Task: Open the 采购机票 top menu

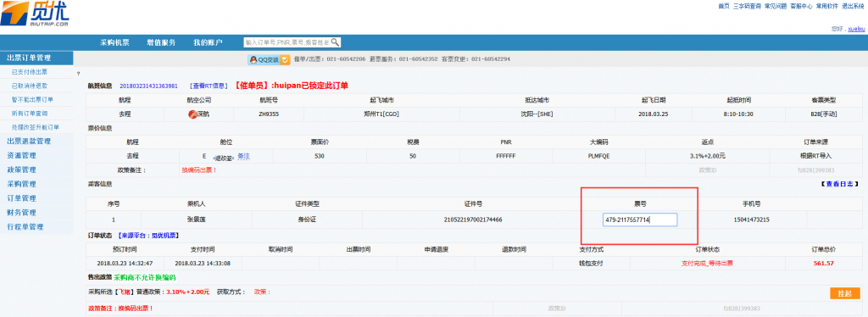Action: [x=114, y=42]
